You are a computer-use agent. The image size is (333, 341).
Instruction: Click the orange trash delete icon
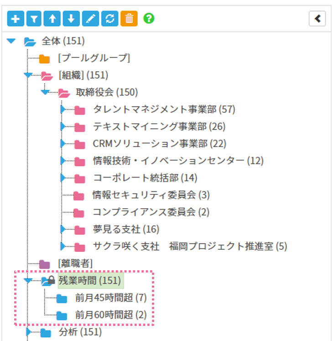(129, 19)
